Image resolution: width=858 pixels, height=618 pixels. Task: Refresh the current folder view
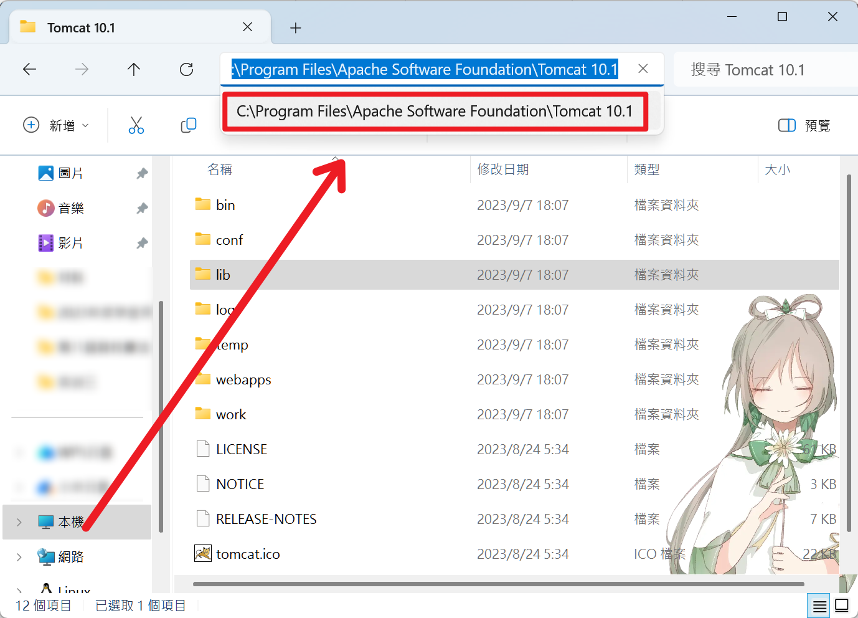[x=186, y=69]
